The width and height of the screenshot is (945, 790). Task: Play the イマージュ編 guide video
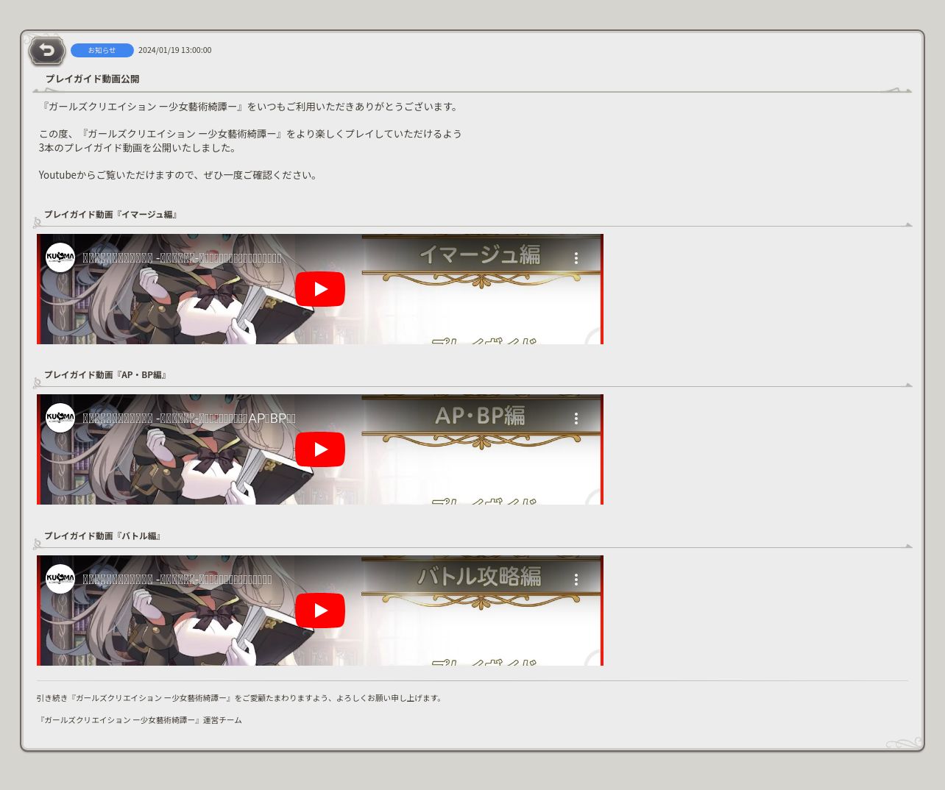[320, 289]
